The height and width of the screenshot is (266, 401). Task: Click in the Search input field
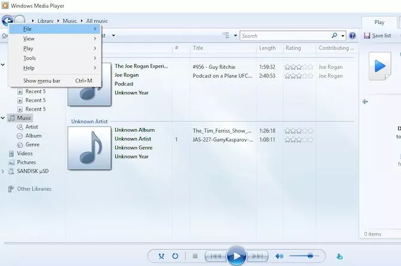(x=285, y=35)
